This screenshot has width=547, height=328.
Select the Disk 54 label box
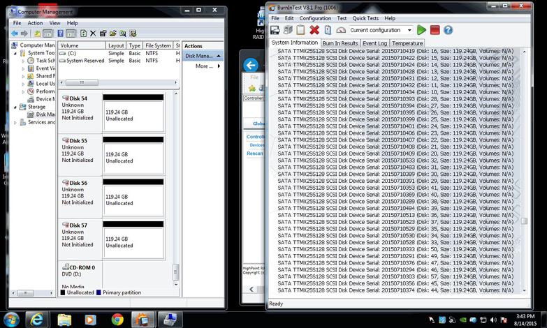click(x=80, y=112)
